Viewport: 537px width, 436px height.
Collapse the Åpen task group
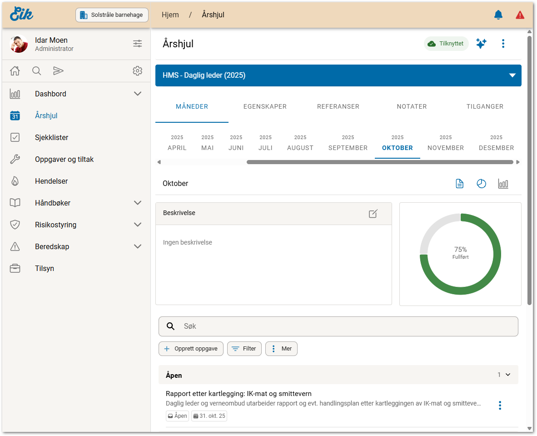(x=508, y=375)
